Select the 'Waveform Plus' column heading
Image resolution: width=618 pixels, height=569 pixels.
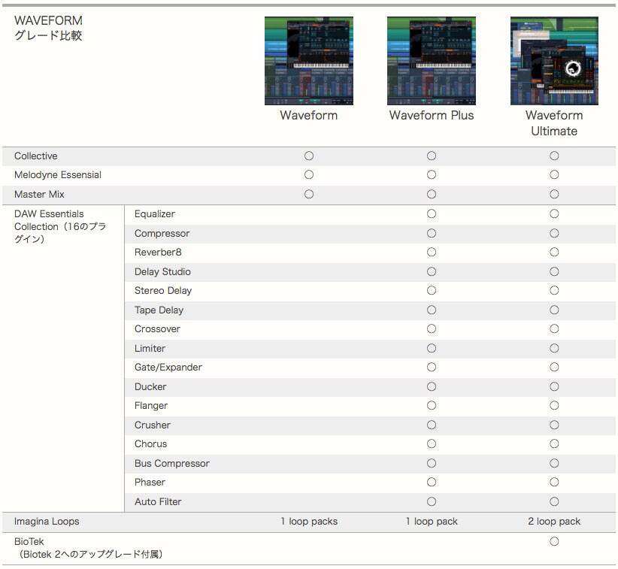point(432,116)
